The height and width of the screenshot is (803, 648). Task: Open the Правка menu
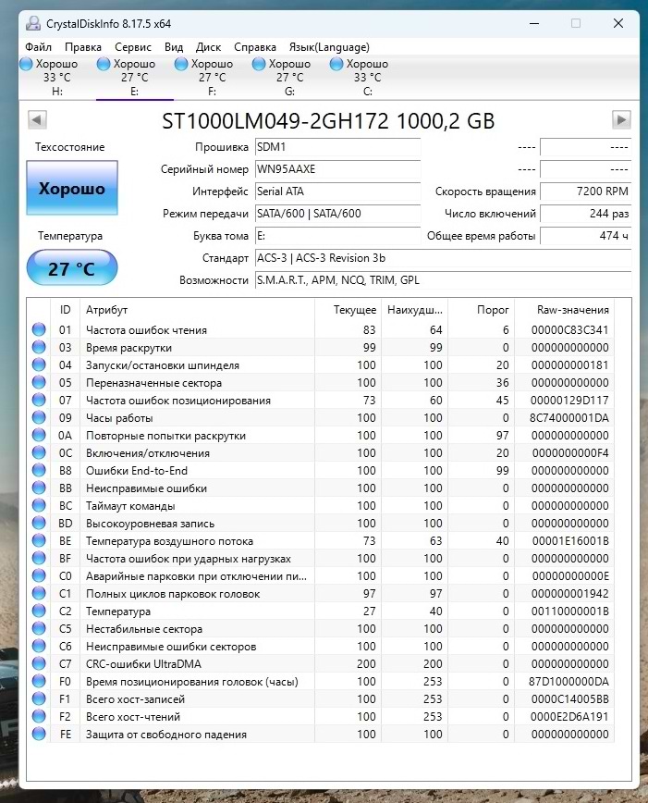(x=83, y=47)
